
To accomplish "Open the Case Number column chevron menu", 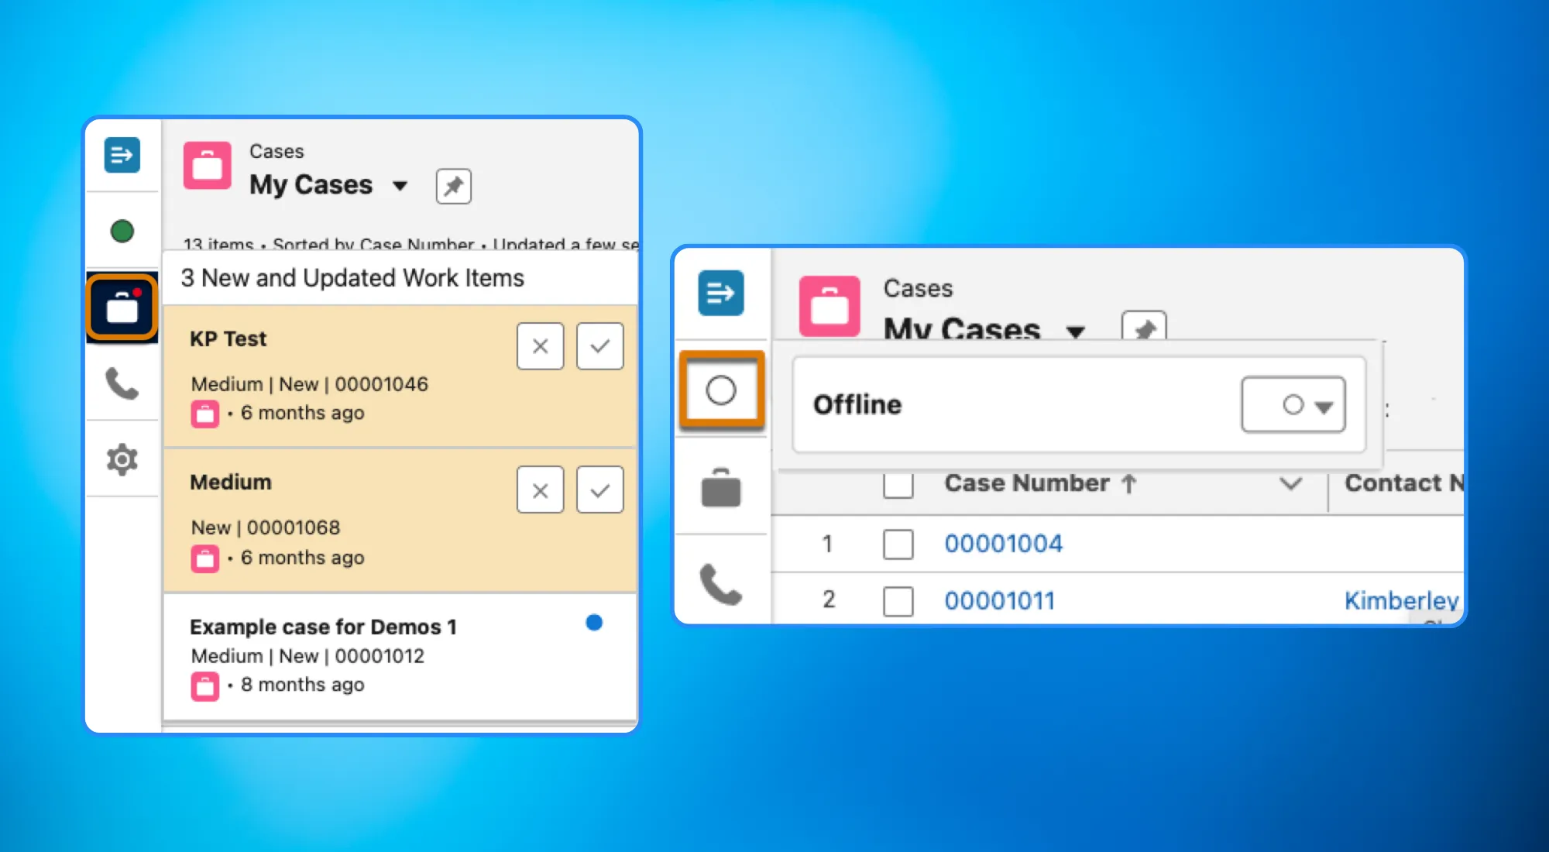I will 1290,484.
